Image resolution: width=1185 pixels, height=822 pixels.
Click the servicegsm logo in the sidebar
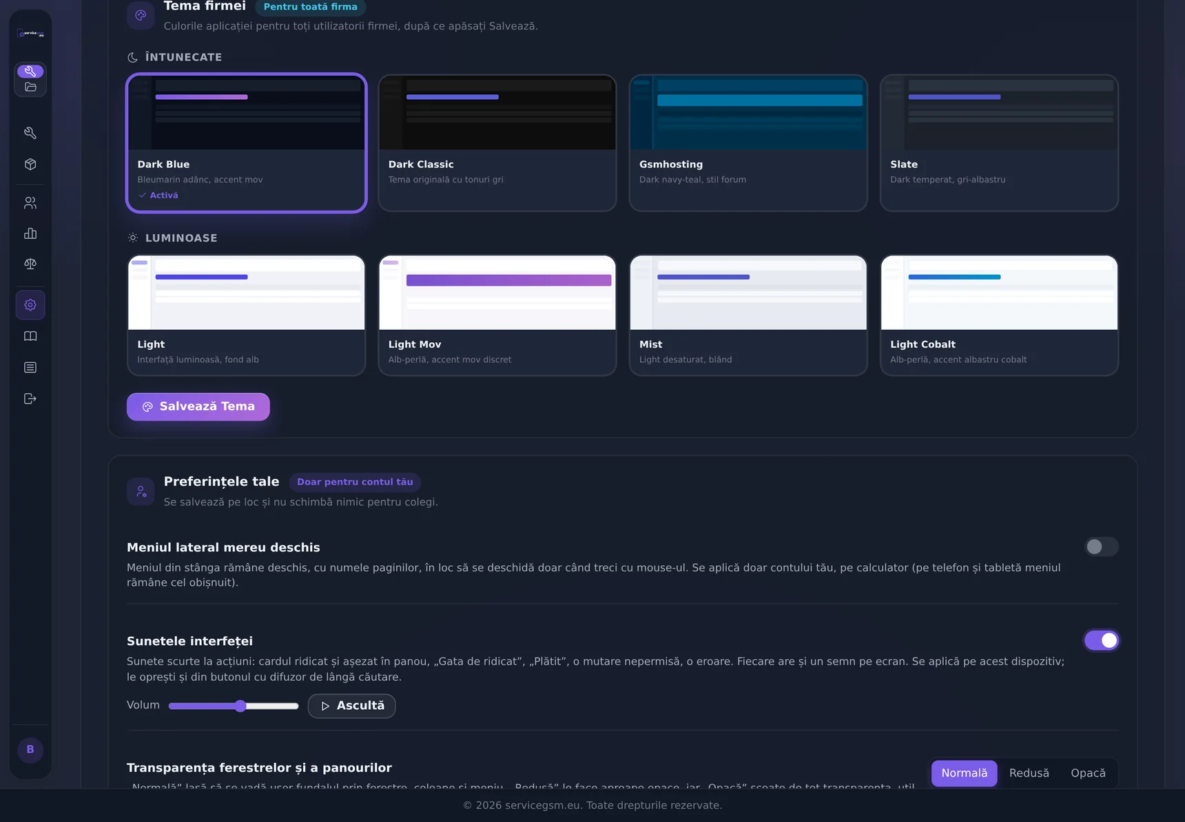pyautogui.click(x=30, y=33)
